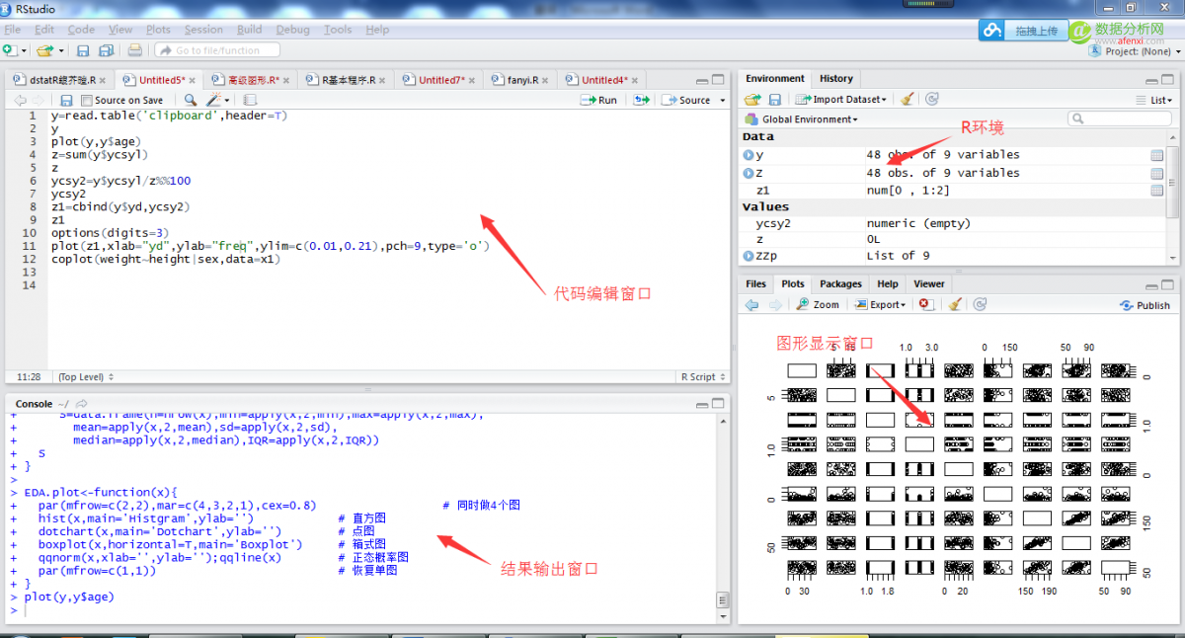
Task: Open the Plots menu
Action: click(158, 30)
